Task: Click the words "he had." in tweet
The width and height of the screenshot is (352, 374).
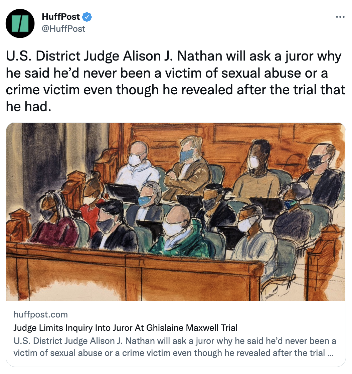Action: click(x=29, y=106)
